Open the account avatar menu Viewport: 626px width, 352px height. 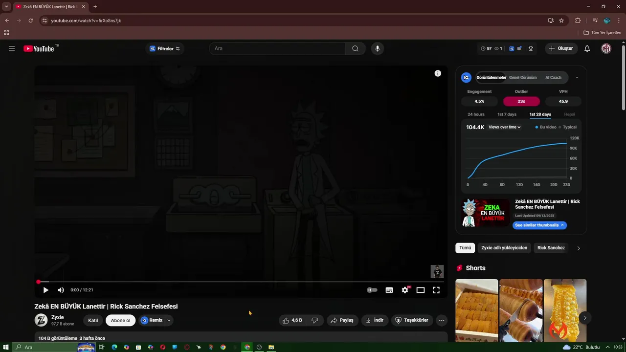(606, 48)
